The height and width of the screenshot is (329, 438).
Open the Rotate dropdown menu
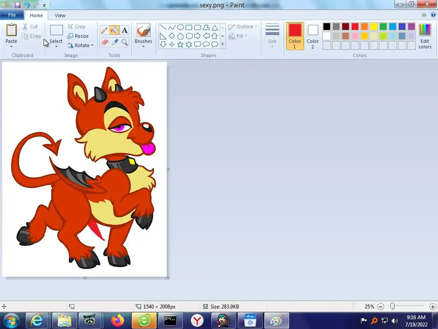click(80, 45)
